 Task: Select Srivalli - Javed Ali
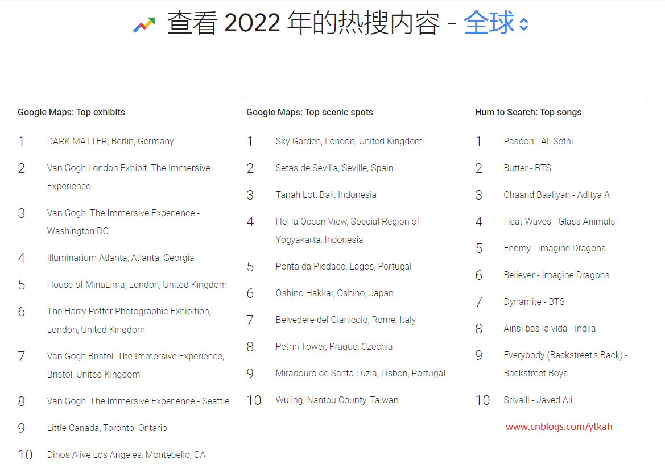(x=538, y=400)
